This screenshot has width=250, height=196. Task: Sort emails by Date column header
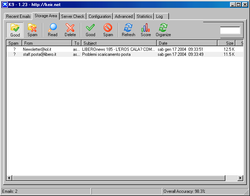pyautogui.click(x=187, y=43)
